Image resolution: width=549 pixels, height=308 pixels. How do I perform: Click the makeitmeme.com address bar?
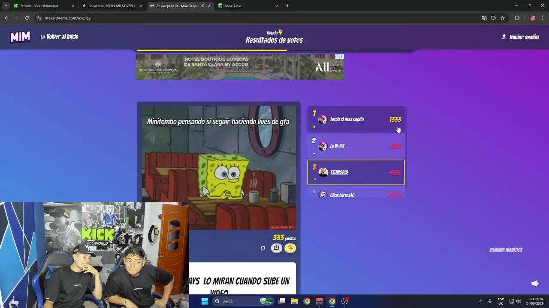pyautogui.click(x=257, y=18)
